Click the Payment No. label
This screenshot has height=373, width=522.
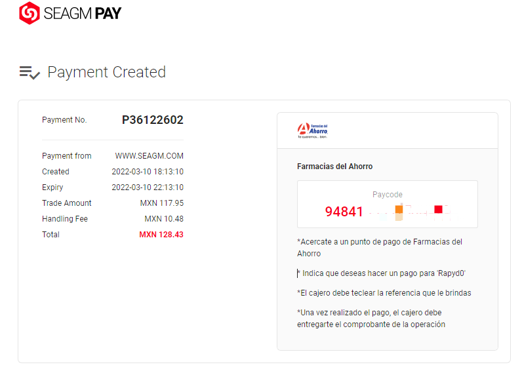64,120
